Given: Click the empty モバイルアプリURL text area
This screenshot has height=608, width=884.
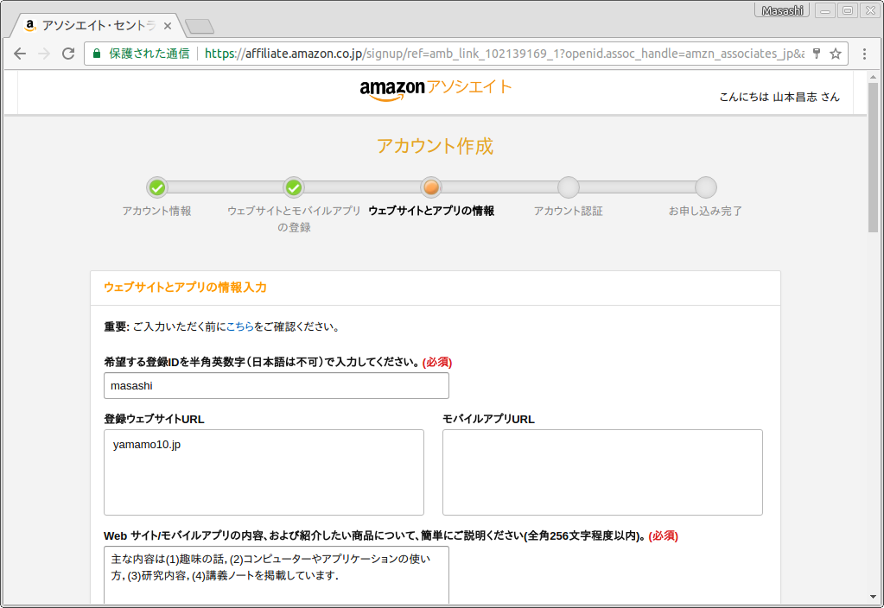Looking at the screenshot, I should tap(602, 472).
